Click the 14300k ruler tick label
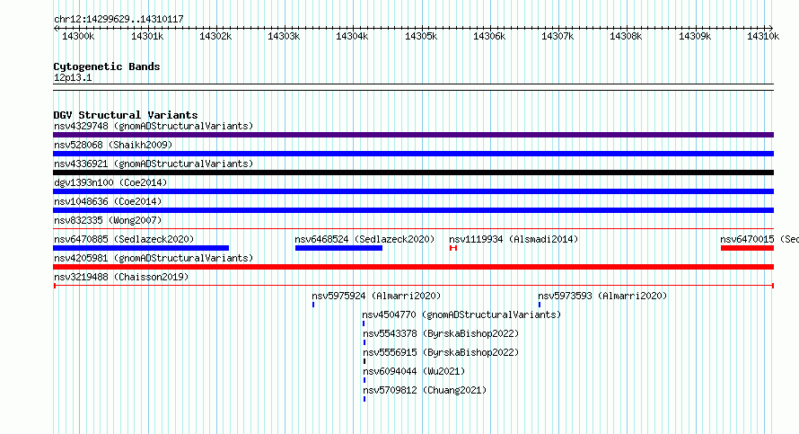The height and width of the screenshot is (434, 799). (78, 36)
